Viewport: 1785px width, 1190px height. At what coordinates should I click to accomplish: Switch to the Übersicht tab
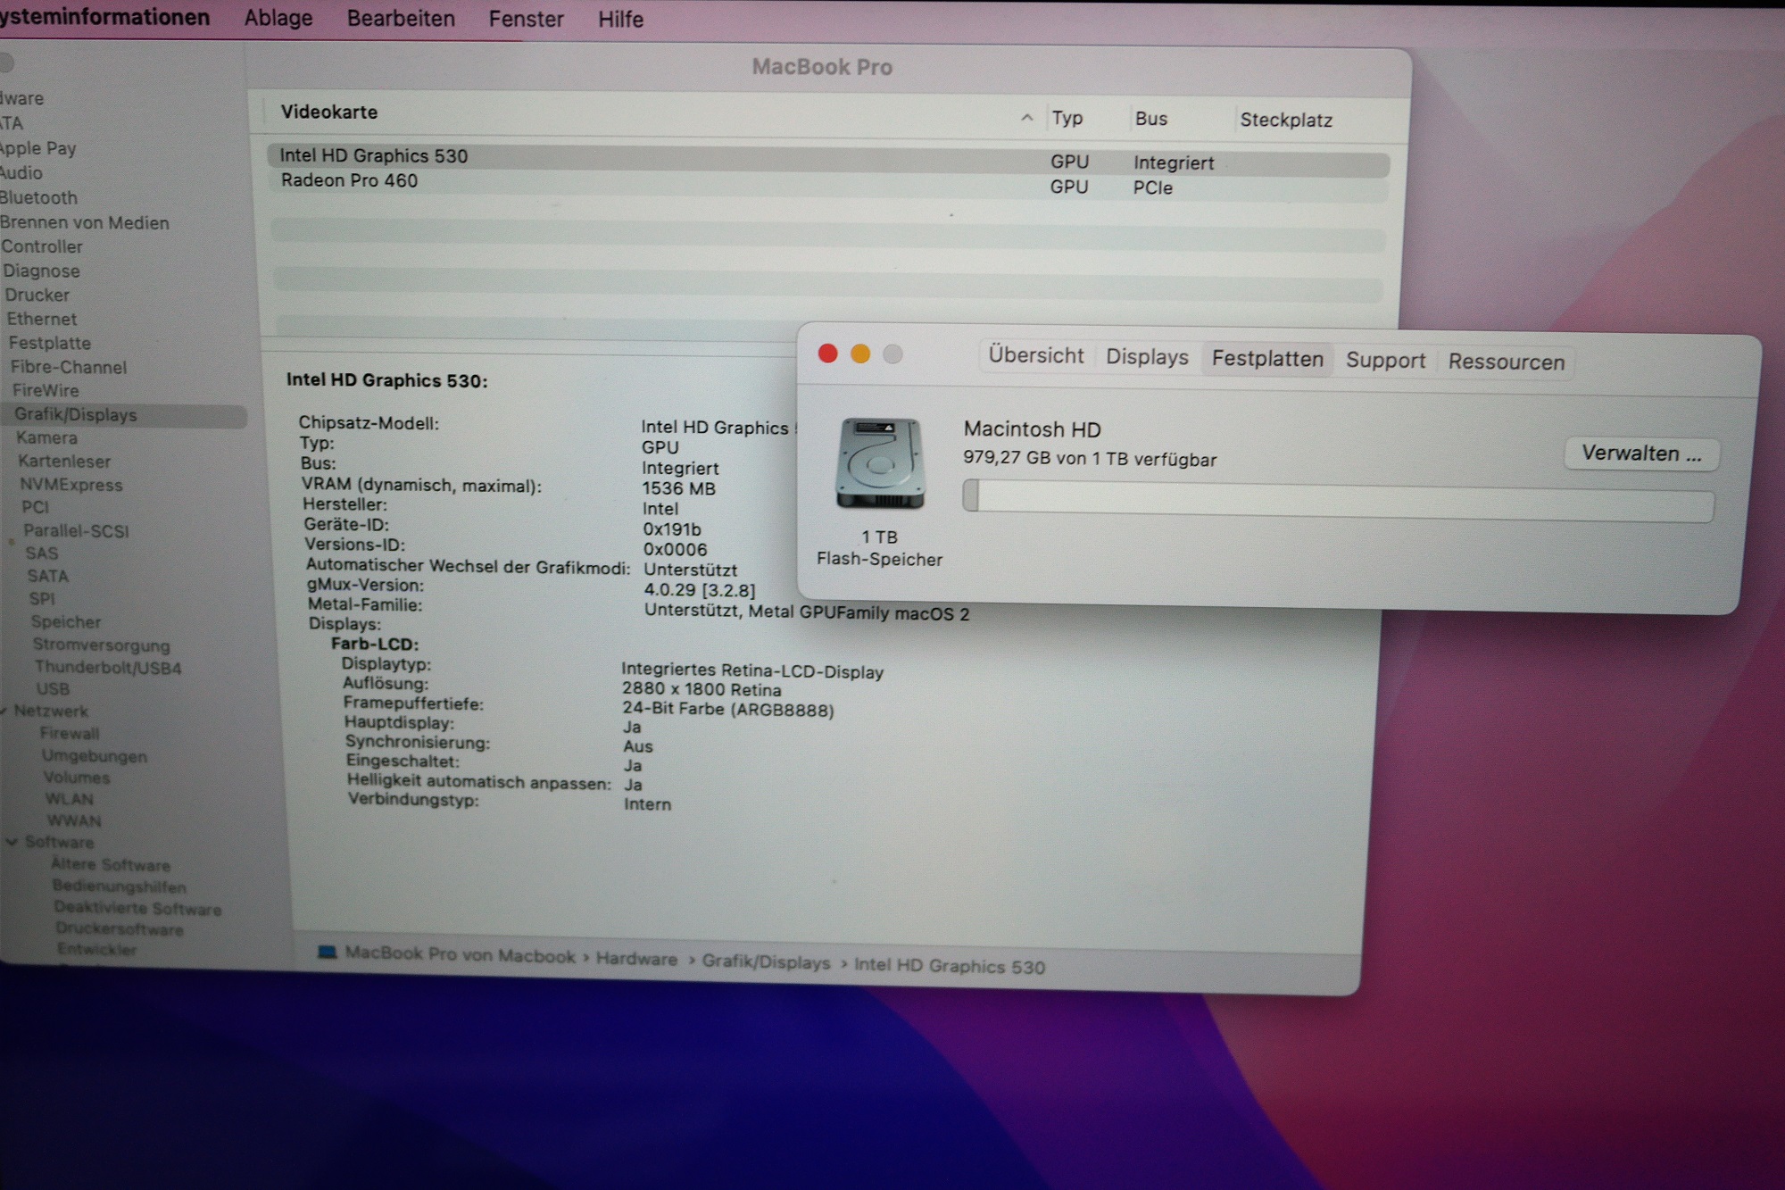tap(1035, 355)
